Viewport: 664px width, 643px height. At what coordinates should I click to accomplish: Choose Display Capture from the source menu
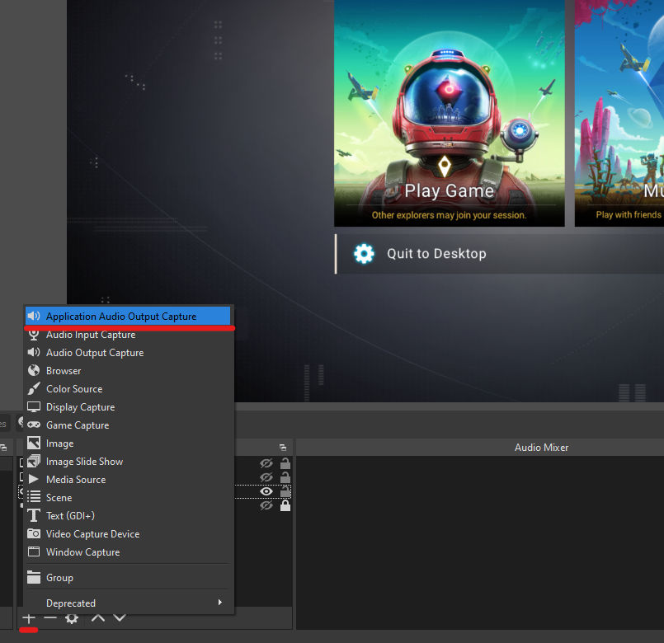pyautogui.click(x=78, y=406)
